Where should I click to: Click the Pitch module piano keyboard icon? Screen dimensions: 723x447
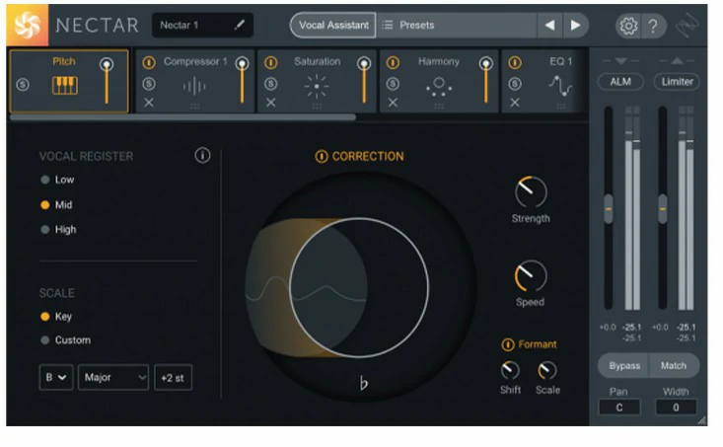[x=64, y=85]
